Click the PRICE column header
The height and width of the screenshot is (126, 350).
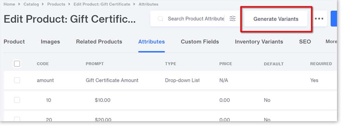[226, 64]
